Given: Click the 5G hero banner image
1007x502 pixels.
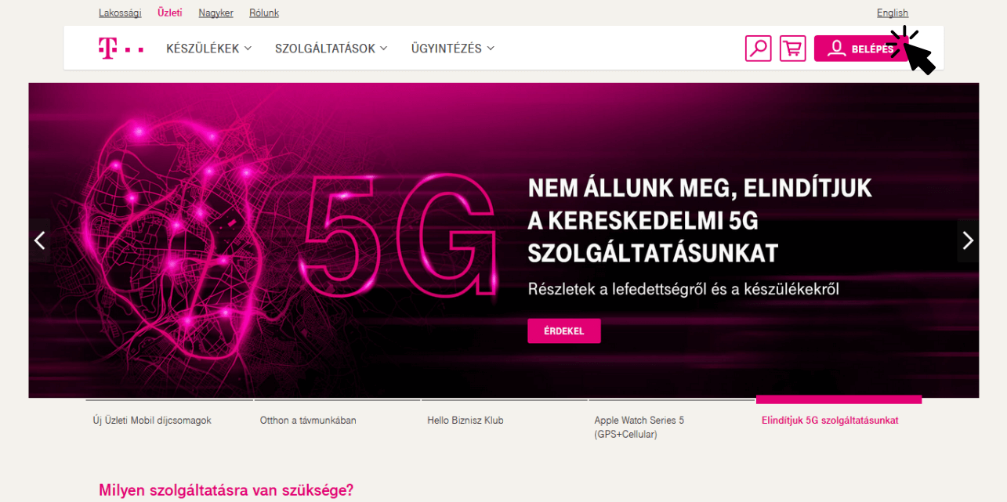Looking at the screenshot, I should (x=504, y=240).
